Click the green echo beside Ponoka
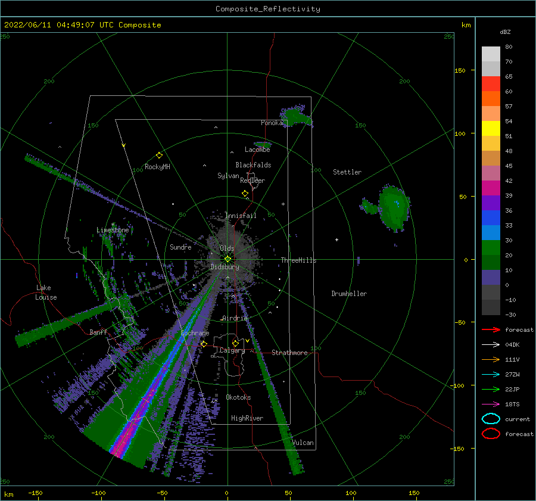 (x=295, y=115)
